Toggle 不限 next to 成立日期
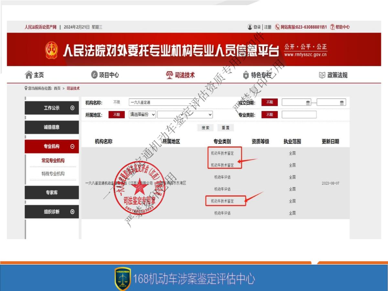This screenshot has height=291, width=388. [269, 102]
